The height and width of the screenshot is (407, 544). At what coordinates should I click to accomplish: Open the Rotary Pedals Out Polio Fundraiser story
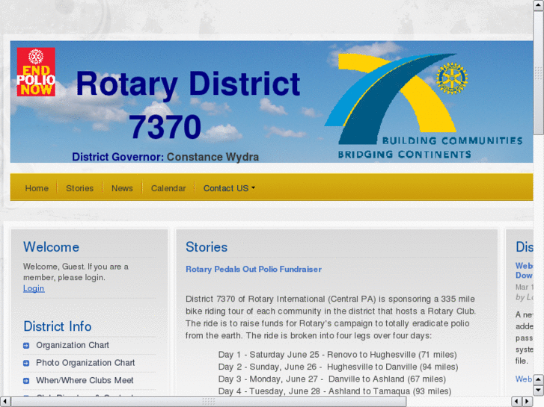point(254,269)
